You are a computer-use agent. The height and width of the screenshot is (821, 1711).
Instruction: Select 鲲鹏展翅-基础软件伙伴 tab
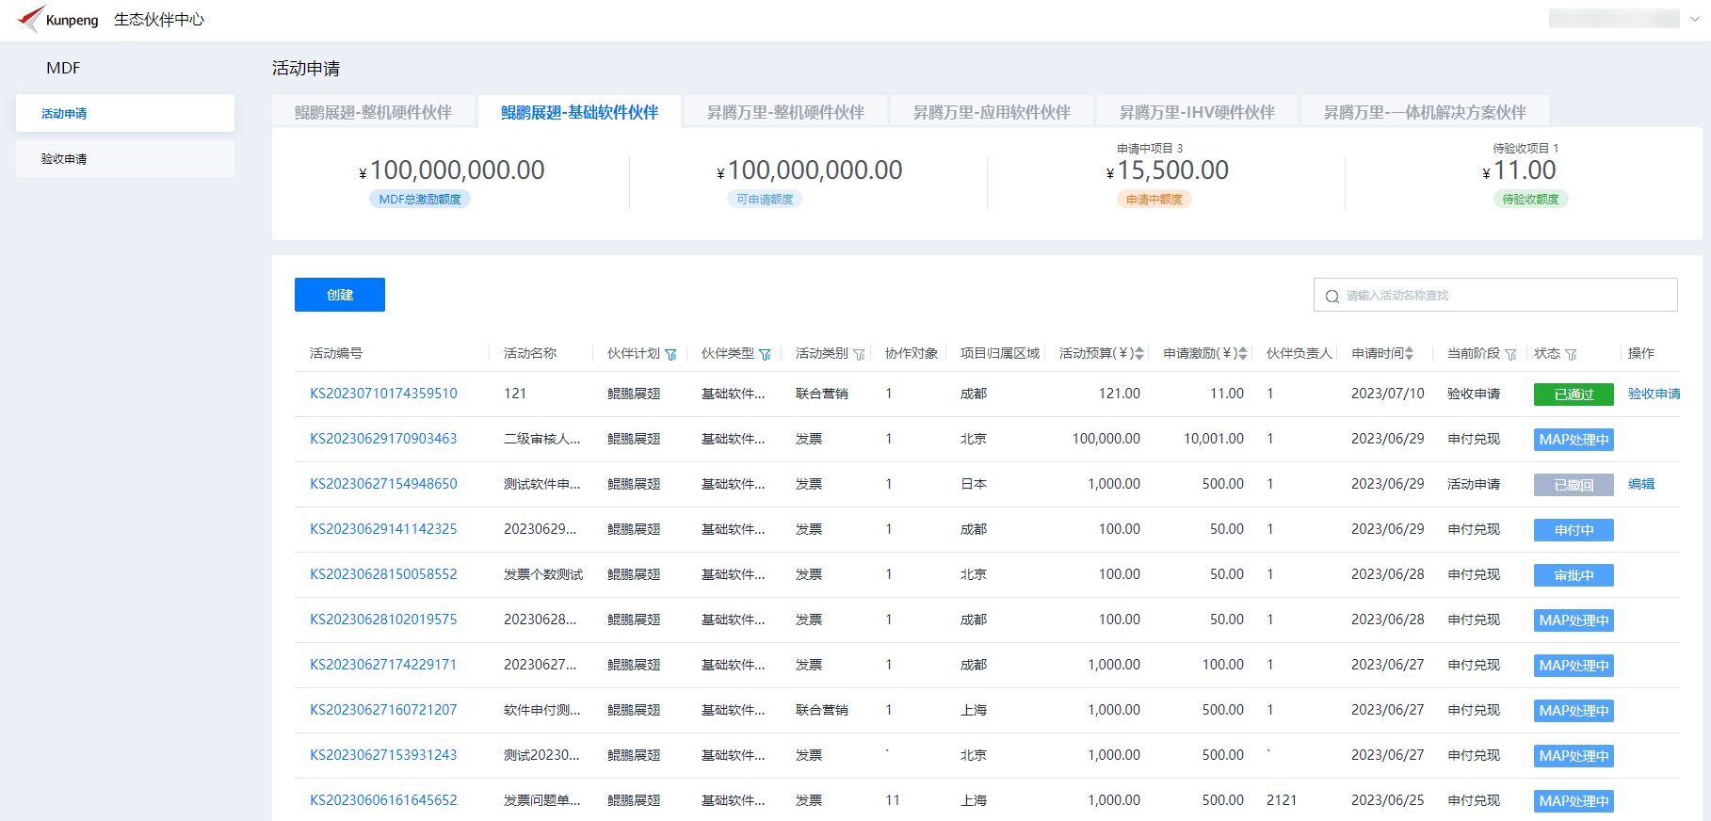[579, 112]
